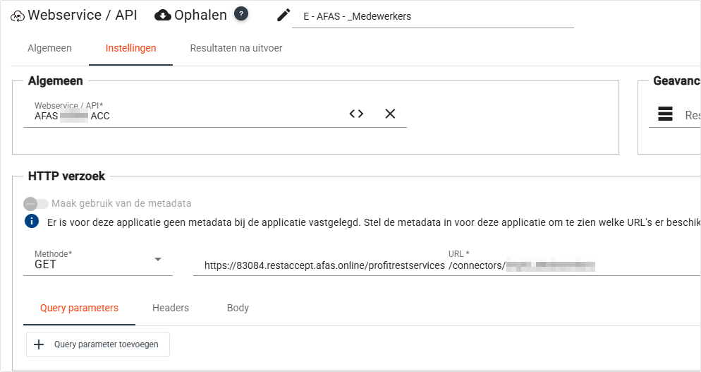This screenshot has height=372, width=701.
Task: Click the E - AFAS - _Medewerkers name field
Action: click(432, 16)
